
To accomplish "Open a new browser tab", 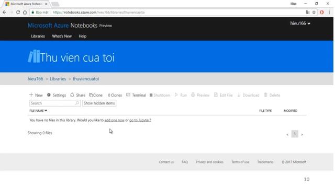I will [x=55, y=4].
